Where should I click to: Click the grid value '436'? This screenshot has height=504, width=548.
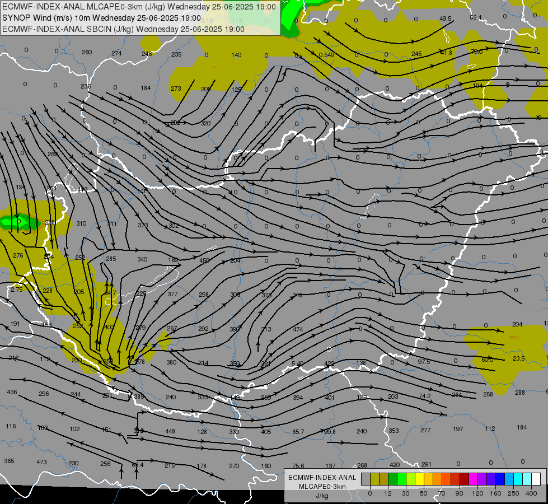click(12, 392)
